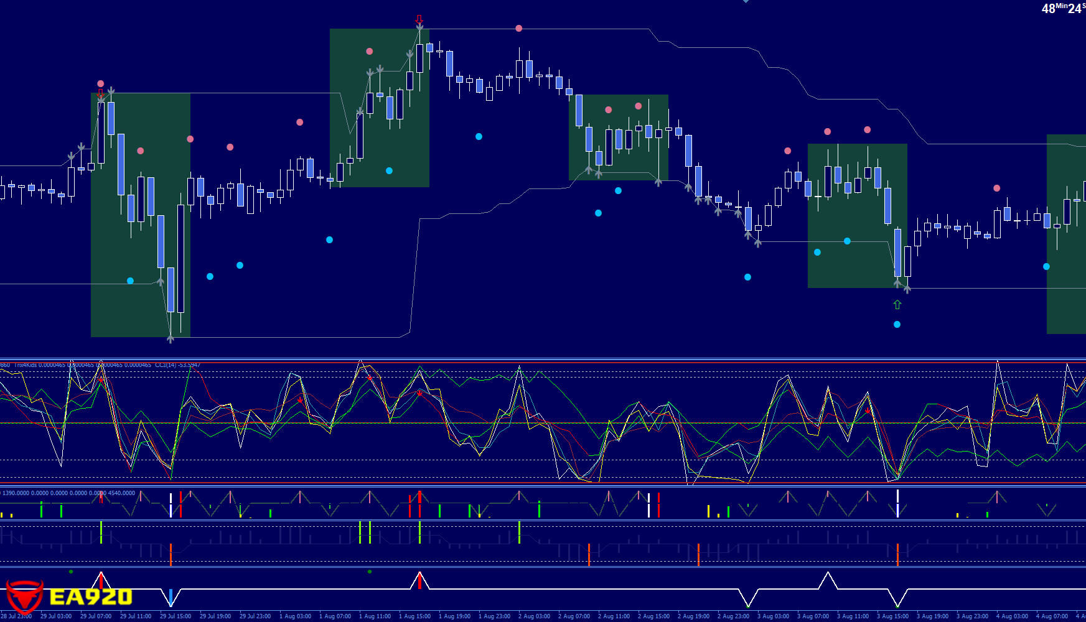Click the 2 Aug 11:00 time axis label
Viewport: 1086px width, 622px height.
tap(614, 616)
